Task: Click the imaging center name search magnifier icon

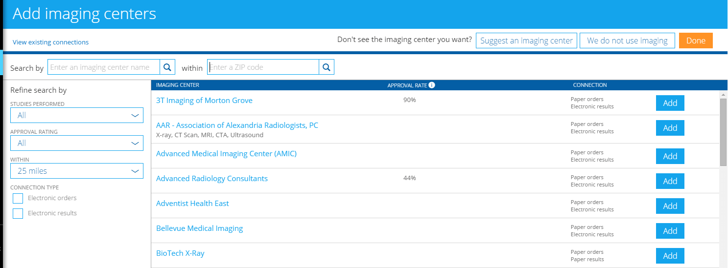Action: point(167,67)
